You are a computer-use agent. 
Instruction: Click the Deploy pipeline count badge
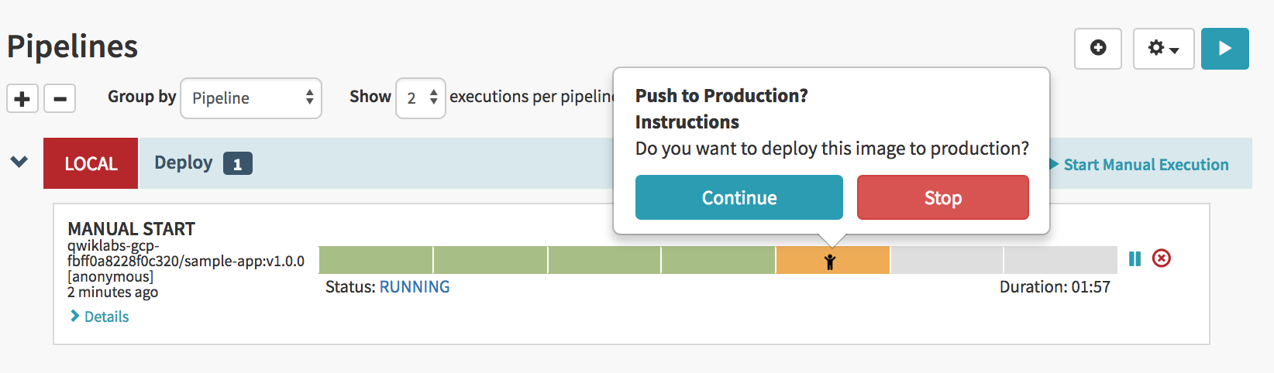(237, 164)
